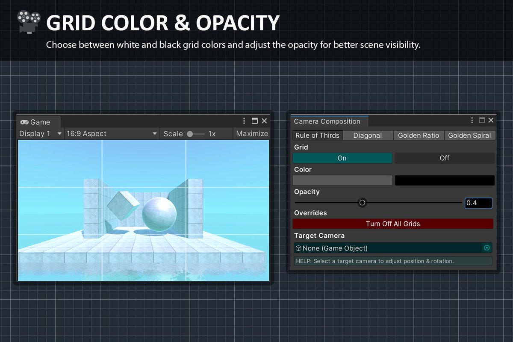This screenshot has height=342, width=513.
Task: Switch to the Golden Ratio tab
Action: pos(419,136)
